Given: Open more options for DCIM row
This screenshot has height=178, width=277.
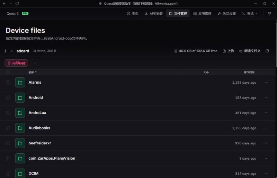Looking at the screenshot, I should pos(266,173).
